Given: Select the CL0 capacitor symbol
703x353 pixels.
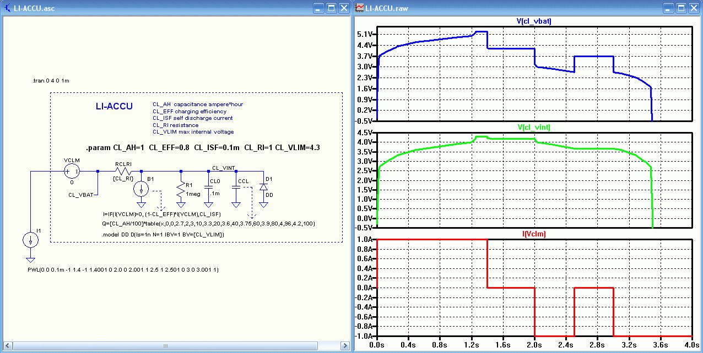Looking at the screenshot, I should pyautogui.click(x=208, y=188).
